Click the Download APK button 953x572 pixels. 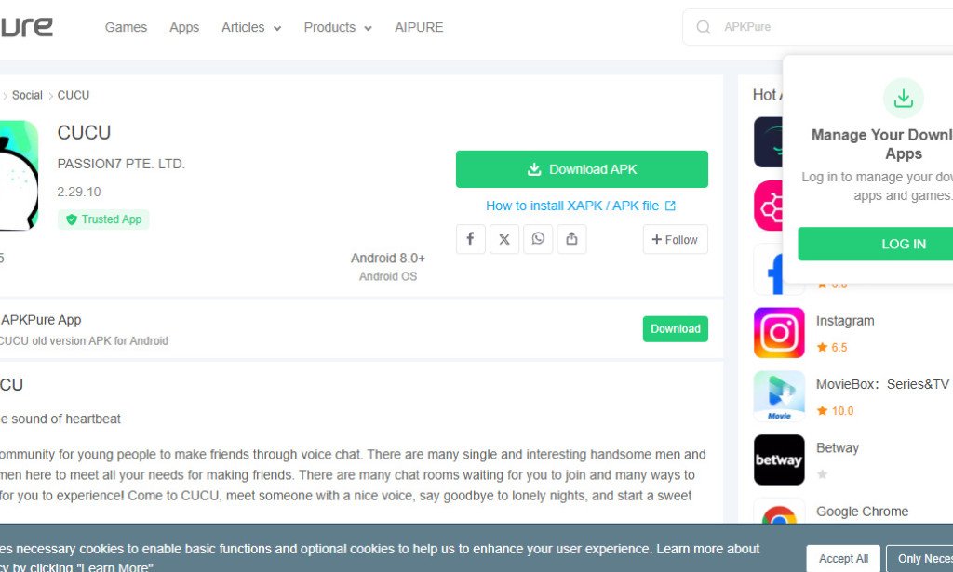[582, 168]
